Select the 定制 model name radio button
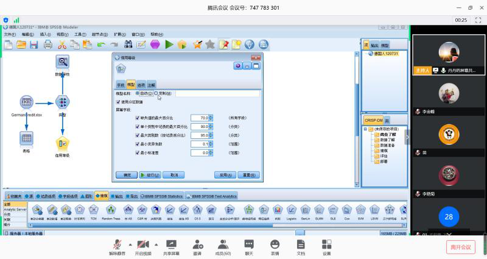 [156, 93]
